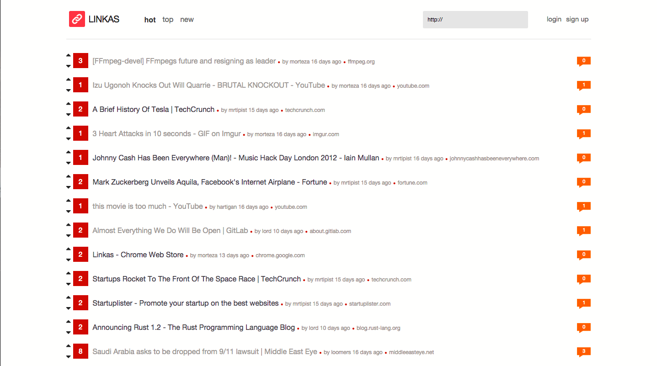
Task: Open comments bubble for this movie post
Action: [x=584, y=207]
